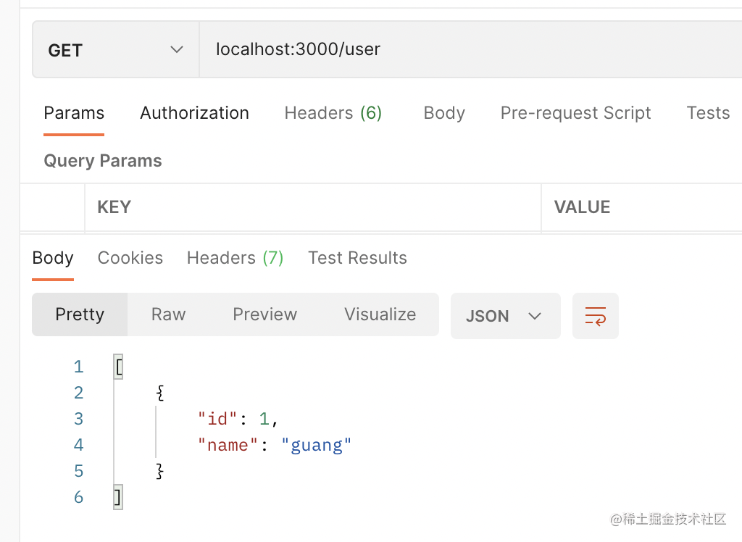Open the GET method dropdown
The width and height of the screenshot is (742, 542).
pos(115,50)
